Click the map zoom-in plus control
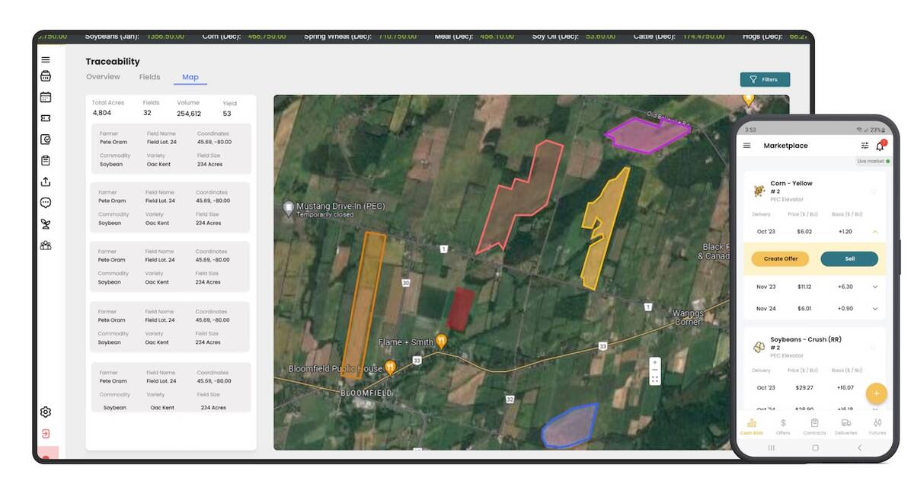The height and width of the screenshot is (491, 914). pyautogui.click(x=654, y=361)
